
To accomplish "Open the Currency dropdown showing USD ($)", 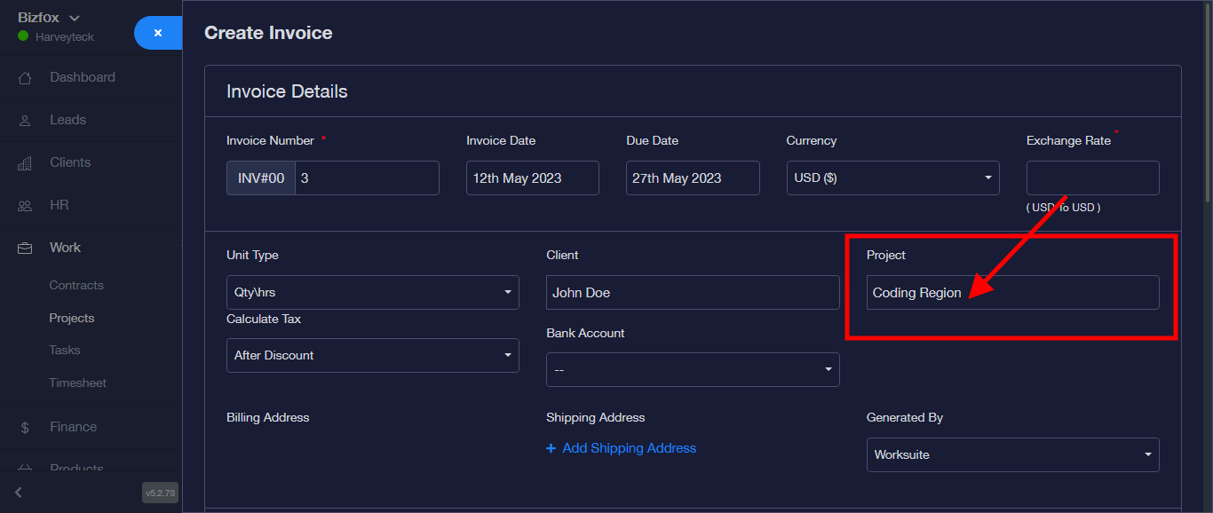I will [x=892, y=178].
